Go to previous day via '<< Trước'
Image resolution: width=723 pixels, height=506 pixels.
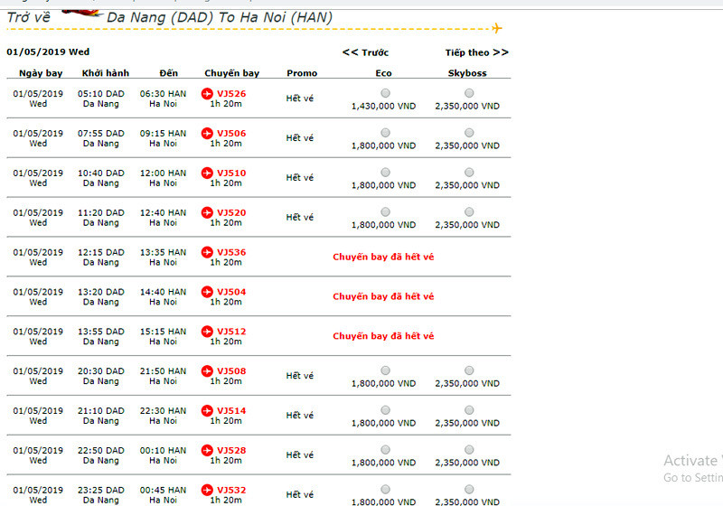(x=365, y=52)
